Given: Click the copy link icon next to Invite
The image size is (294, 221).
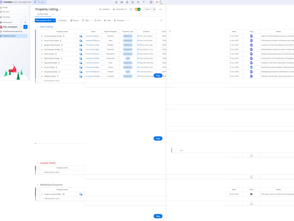Looking at the screenshot, I should click(x=154, y=9).
